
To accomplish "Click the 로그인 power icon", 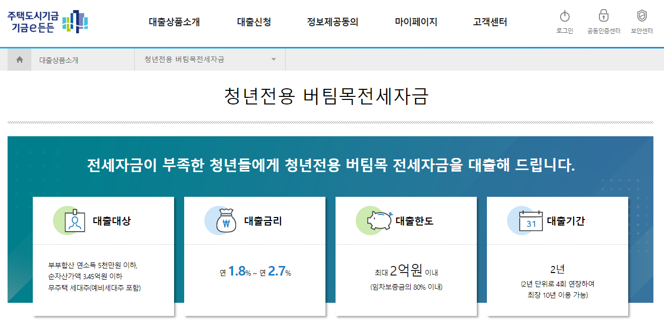I will tap(565, 16).
